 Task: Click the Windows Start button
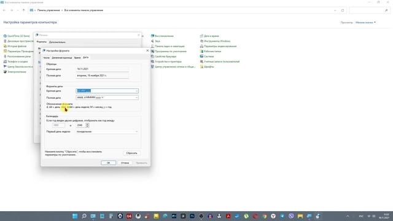click(75, 216)
